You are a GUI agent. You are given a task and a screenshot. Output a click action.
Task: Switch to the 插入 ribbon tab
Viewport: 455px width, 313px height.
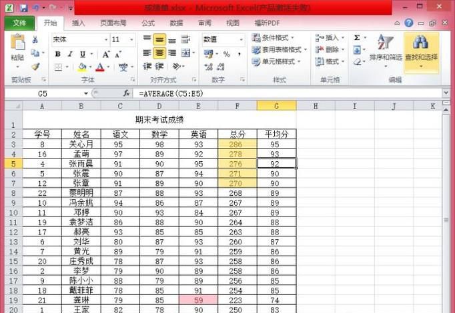pyautogui.click(x=78, y=23)
